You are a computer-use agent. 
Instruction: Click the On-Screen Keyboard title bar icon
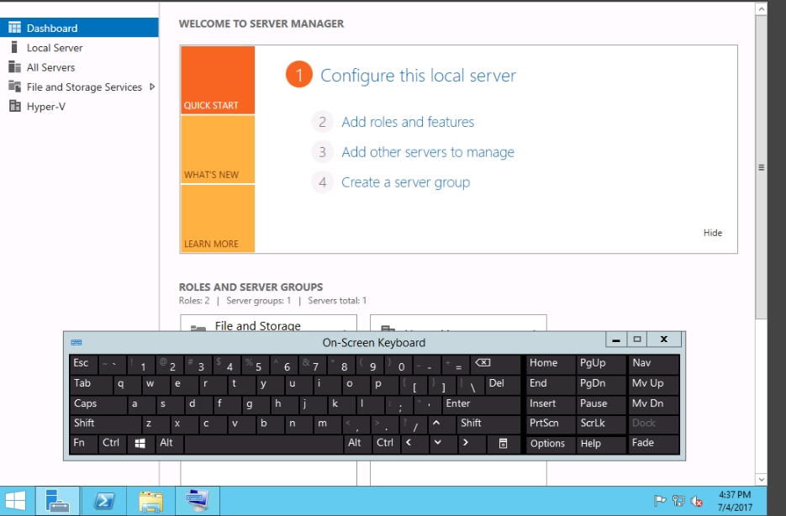coord(76,343)
